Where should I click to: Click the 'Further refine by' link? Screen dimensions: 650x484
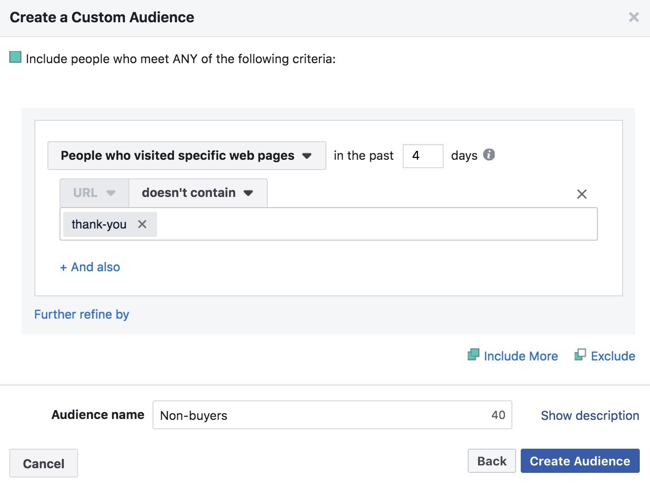[81, 314]
